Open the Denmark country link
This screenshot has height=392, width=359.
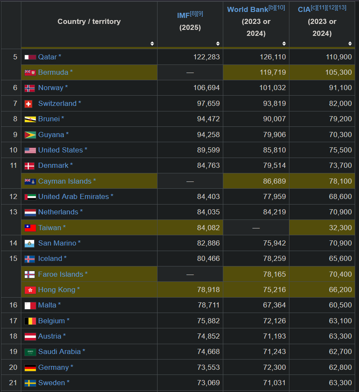(53, 166)
